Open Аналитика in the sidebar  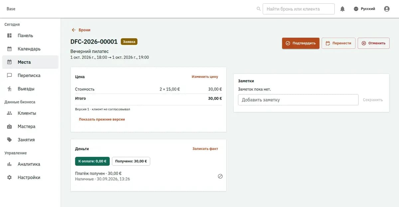click(x=30, y=164)
